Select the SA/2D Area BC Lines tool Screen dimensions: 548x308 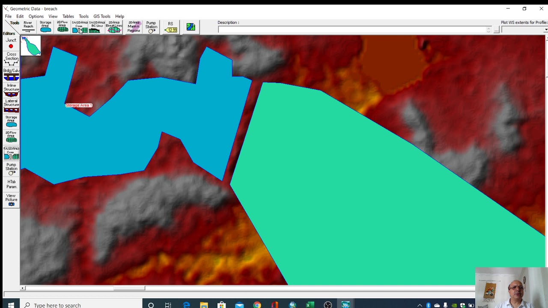point(97,27)
